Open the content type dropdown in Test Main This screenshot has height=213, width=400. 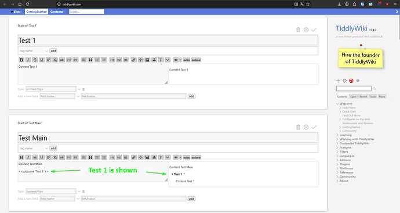pos(79,192)
